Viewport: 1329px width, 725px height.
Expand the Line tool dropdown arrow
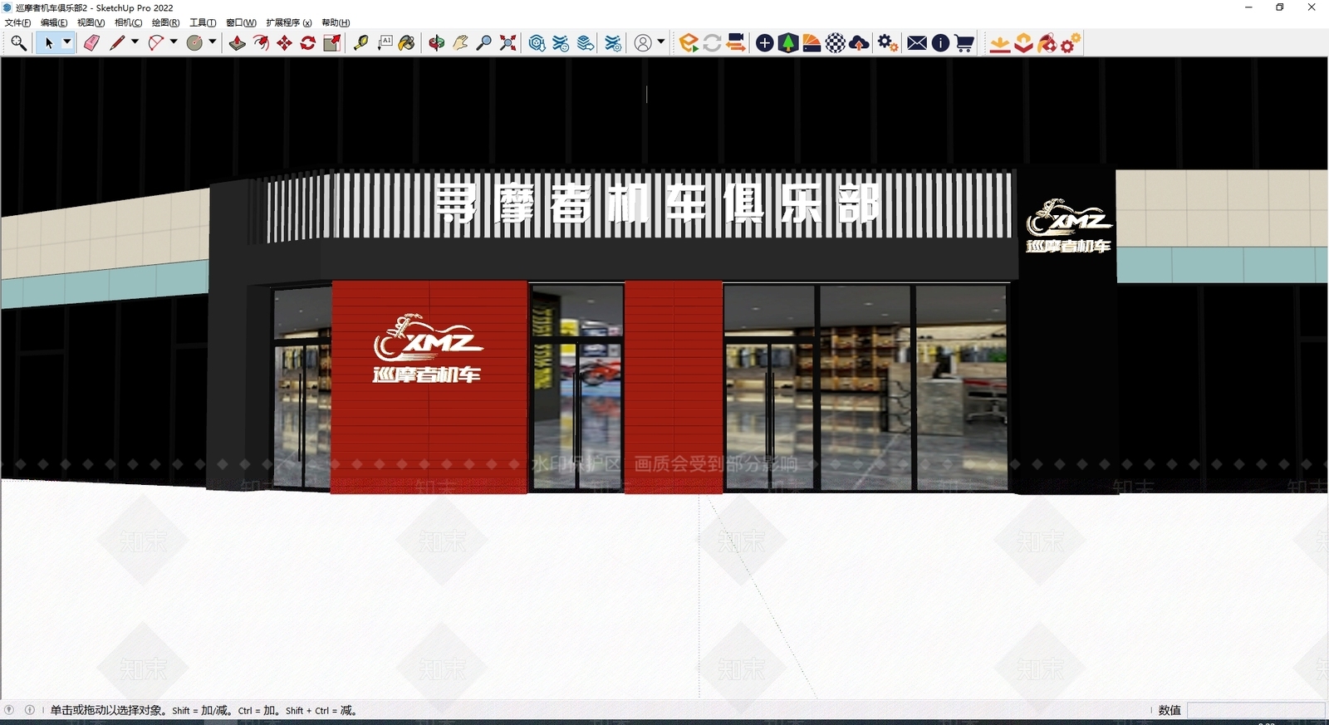pyautogui.click(x=135, y=42)
